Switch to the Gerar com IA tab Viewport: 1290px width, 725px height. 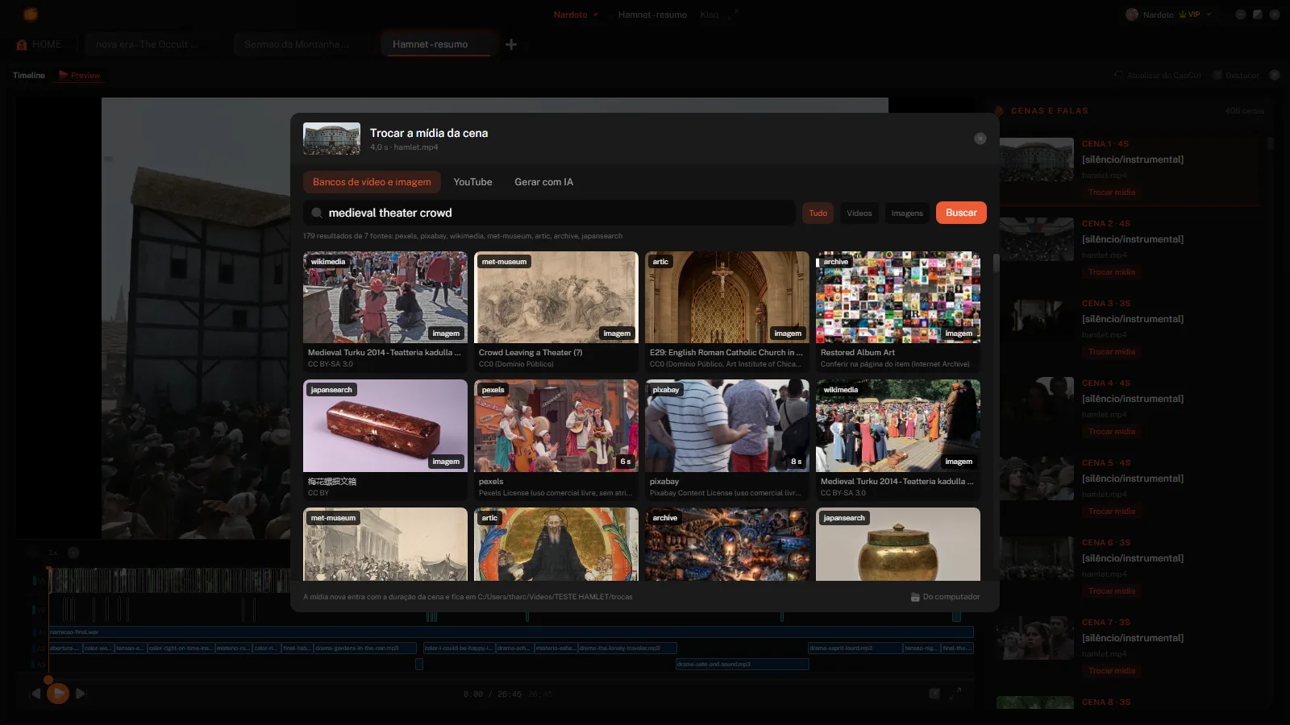[x=543, y=182]
